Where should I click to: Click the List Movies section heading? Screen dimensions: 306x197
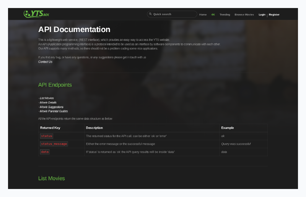(x=52, y=178)
